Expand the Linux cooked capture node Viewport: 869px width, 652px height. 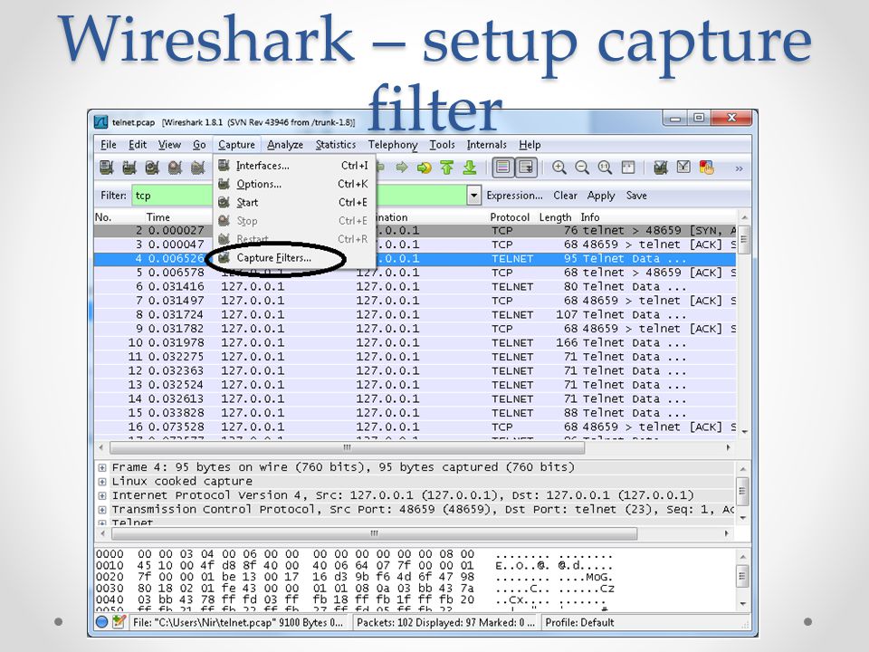[x=102, y=481]
